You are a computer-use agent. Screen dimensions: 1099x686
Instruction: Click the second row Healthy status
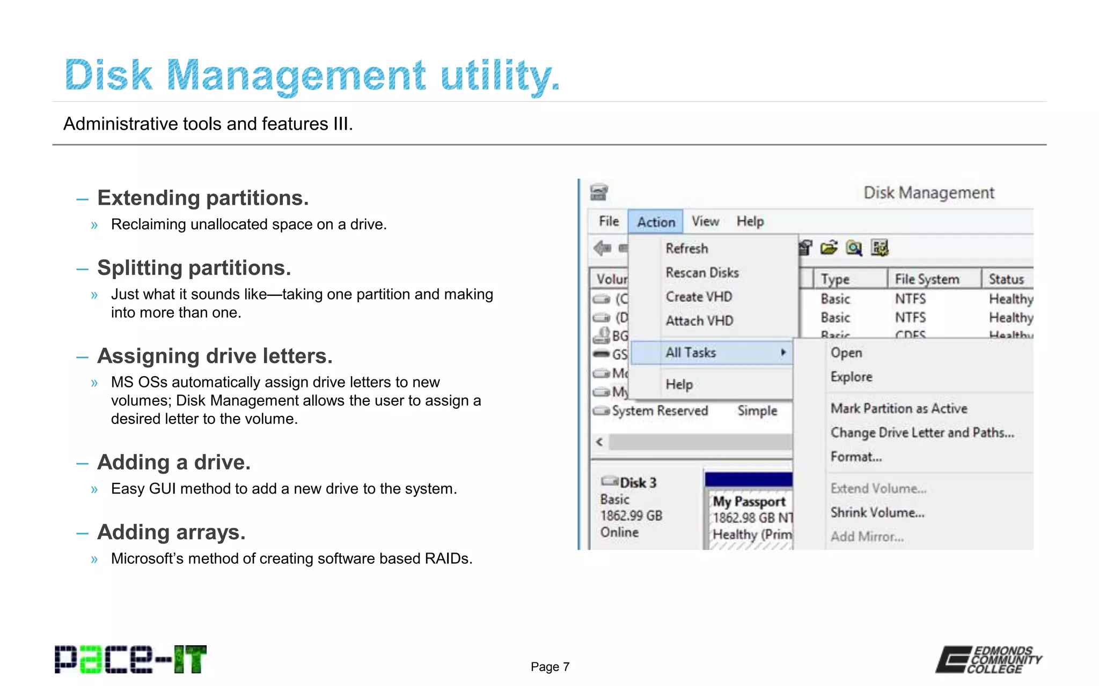pyautogui.click(x=1011, y=318)
